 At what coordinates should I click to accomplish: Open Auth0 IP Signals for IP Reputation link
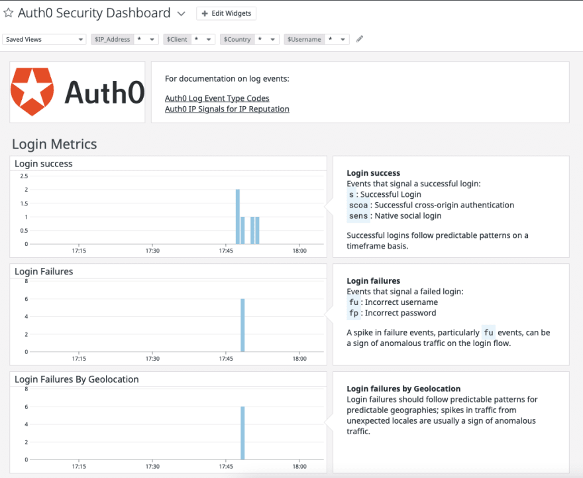pos(227,109)
